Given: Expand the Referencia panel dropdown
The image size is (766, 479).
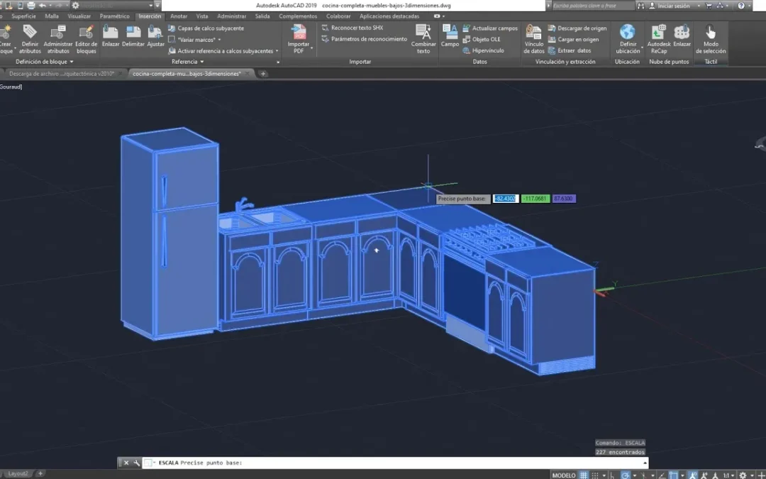Looking at the screenshot, I should click(188, 62).
